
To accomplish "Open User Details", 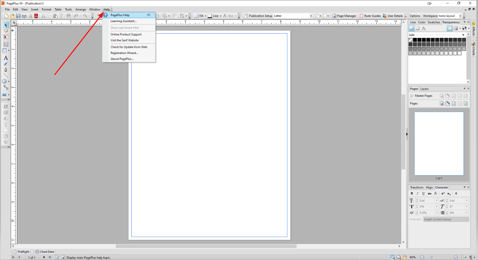I will point(392,16).
